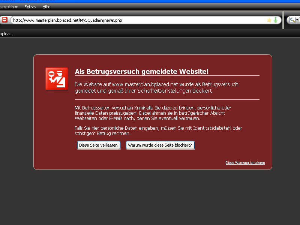
Task: Click the 'Diese Seite verlassen' button
Action: click(x=99, y=145)
